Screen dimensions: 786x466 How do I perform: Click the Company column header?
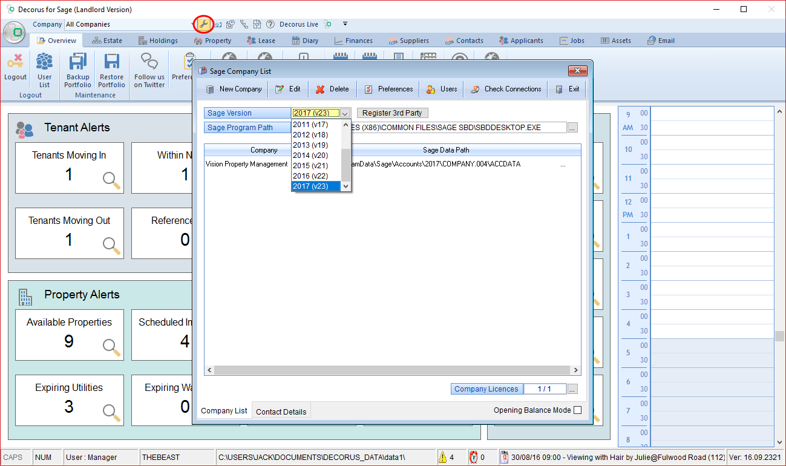coord(264,149)
